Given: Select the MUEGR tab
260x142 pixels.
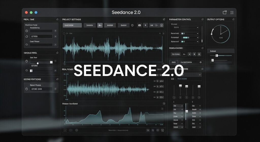Looking at the screenshot, I should [110, 25].
